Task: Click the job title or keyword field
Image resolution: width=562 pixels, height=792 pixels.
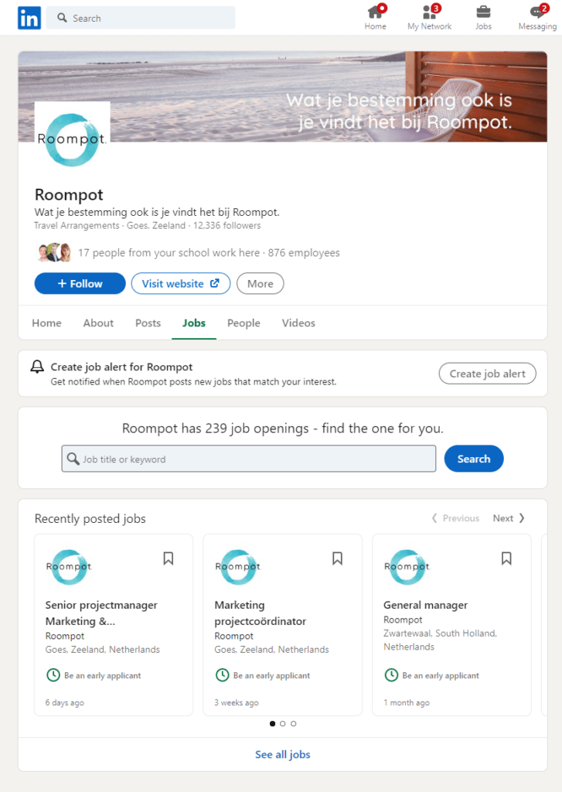Action: pyautogui.click(x=249, y=459)
